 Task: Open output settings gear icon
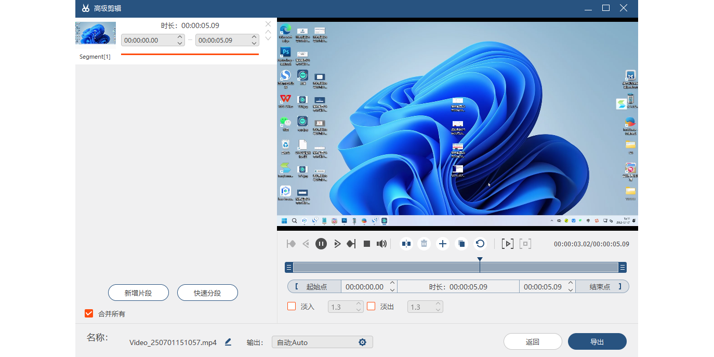point(363,342)
